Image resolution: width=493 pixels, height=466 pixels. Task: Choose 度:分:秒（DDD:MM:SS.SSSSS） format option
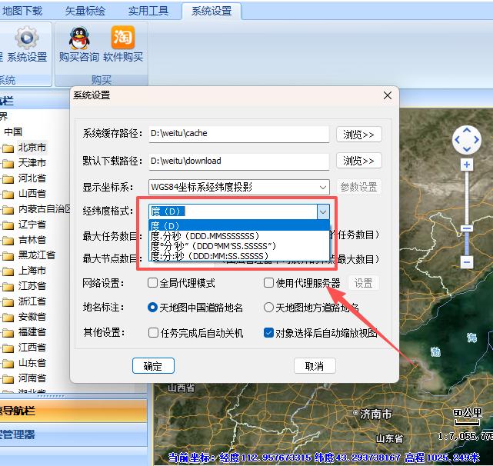pyautogui.click(x=239, y=256)
